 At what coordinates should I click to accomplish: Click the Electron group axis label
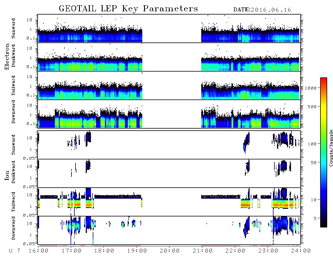coord(7,56)
